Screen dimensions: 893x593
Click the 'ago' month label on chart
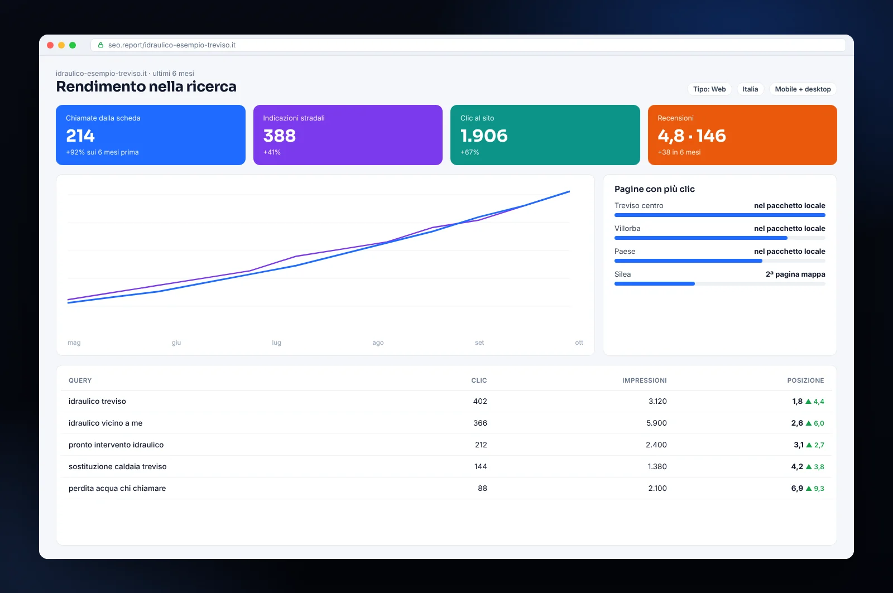pos(378,343)
